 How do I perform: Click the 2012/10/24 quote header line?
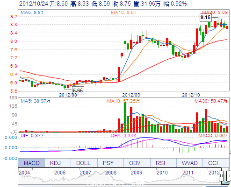click(x=103, y=4)
